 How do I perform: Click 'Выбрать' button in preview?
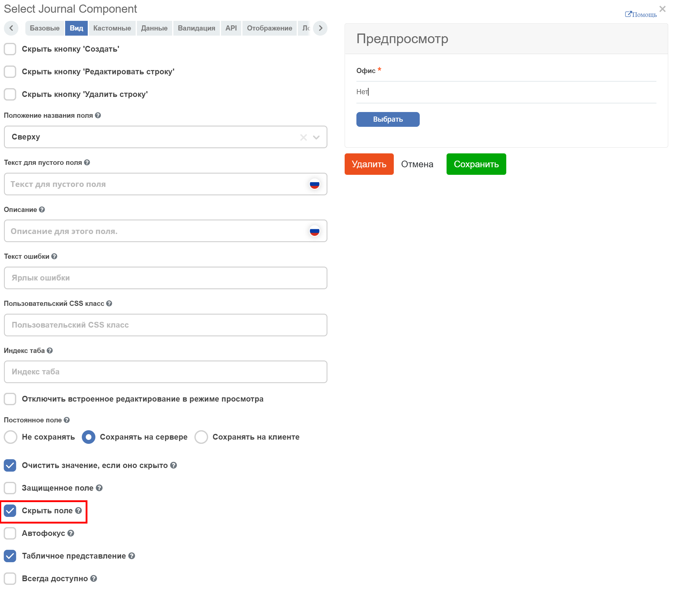[388, 119]
